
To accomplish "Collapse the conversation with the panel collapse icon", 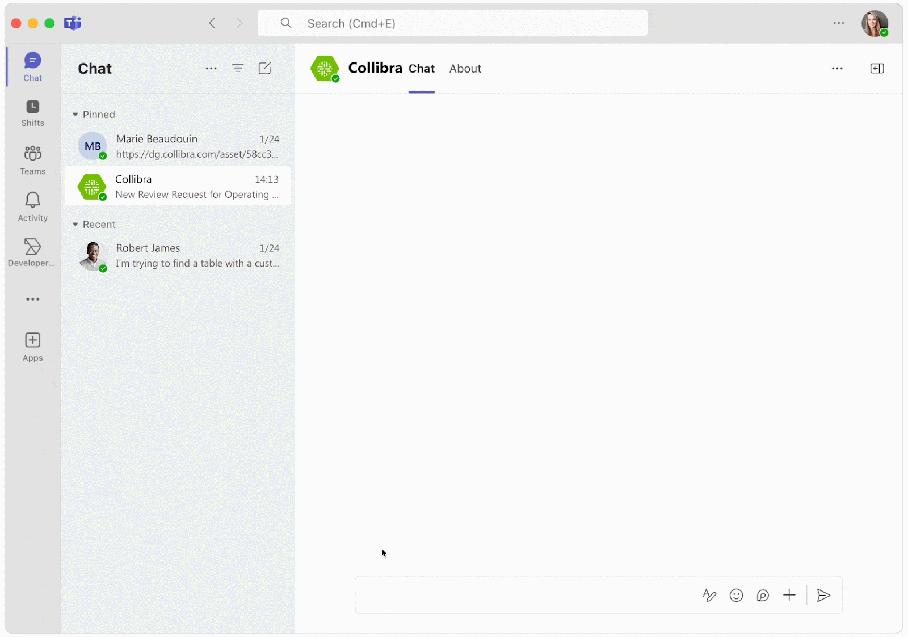I will [877, 68].
